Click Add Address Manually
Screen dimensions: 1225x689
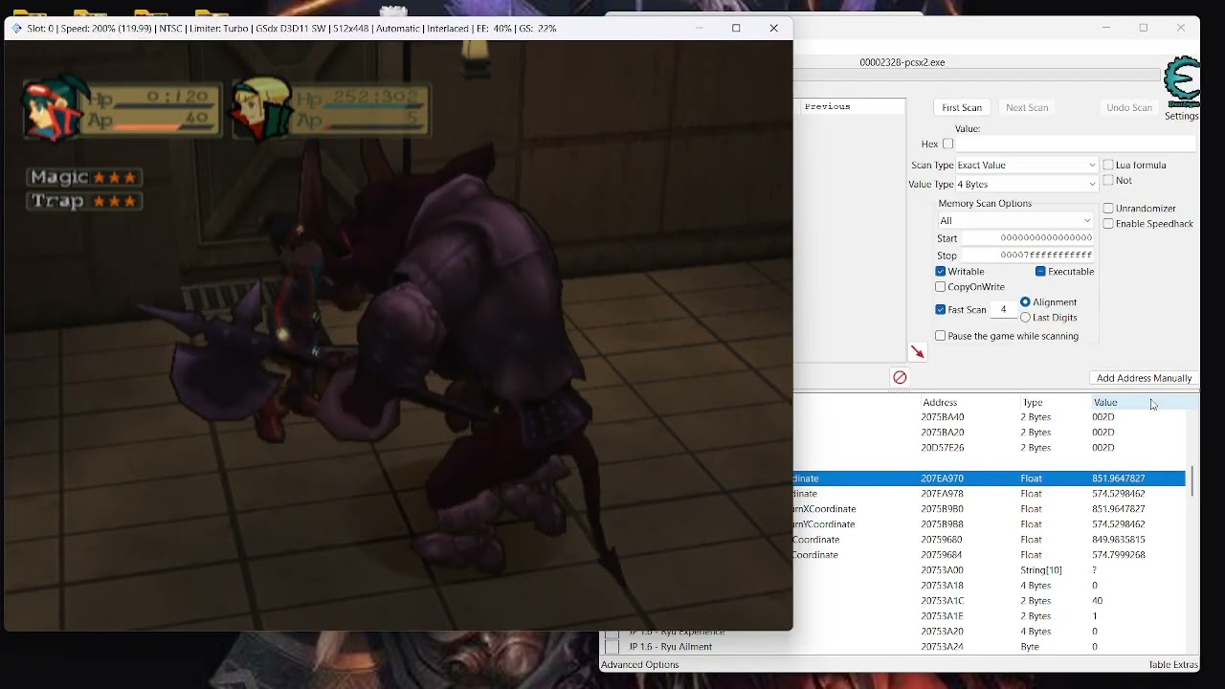click(1144, 378)
